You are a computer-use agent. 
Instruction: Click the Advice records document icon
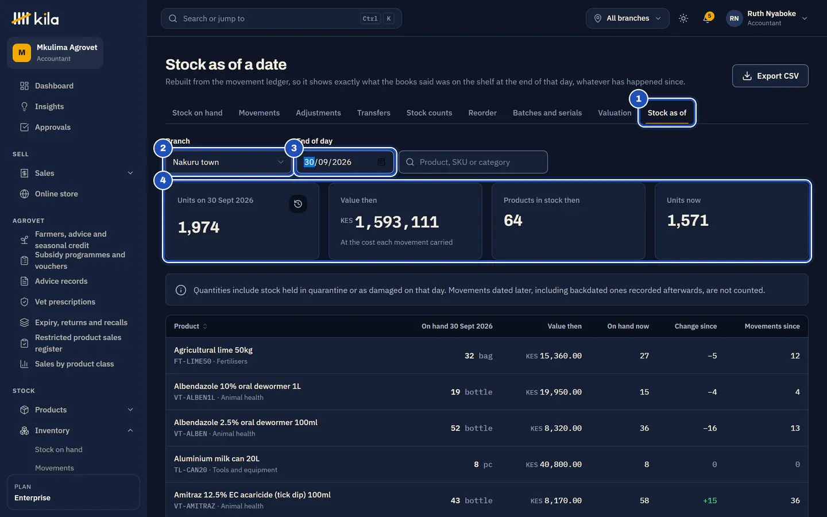tap(24, 281)
